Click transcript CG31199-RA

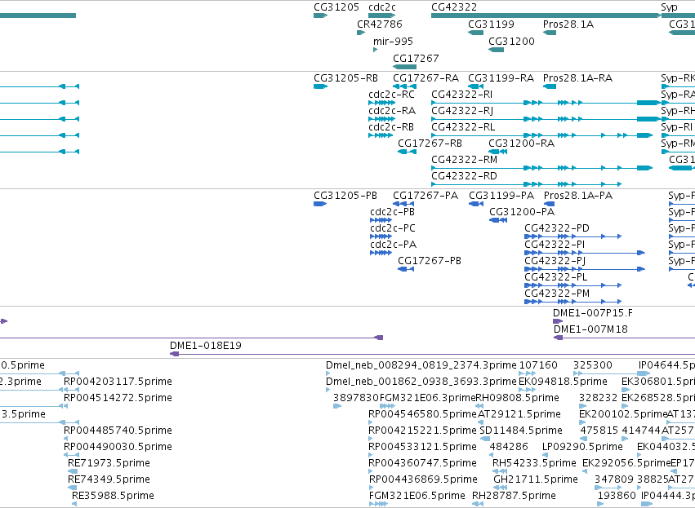[x=501, y=78]
